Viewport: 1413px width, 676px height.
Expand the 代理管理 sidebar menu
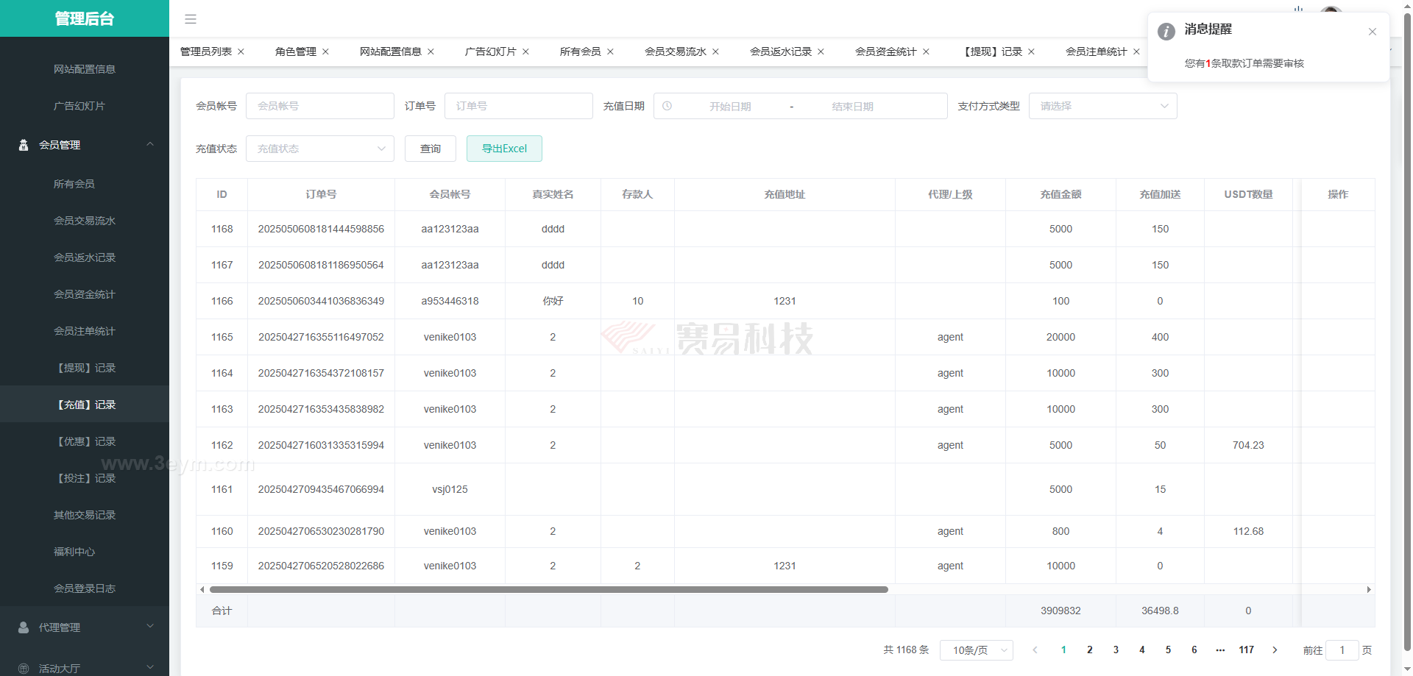click(85, 627)
